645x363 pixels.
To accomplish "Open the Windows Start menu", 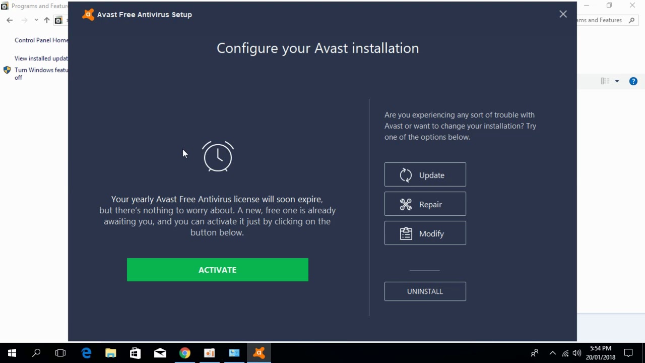I will point(12,353).
